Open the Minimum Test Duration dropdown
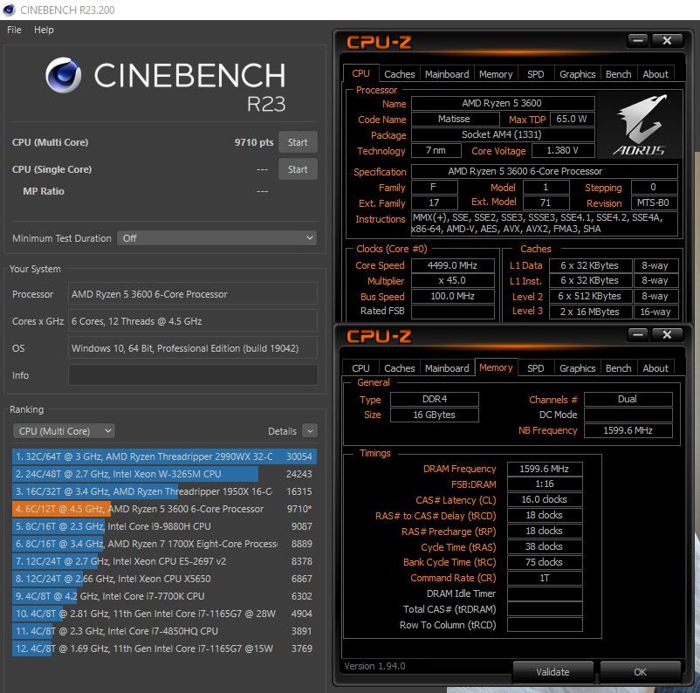Screen dimensions: 700x693 click(217, 238)
